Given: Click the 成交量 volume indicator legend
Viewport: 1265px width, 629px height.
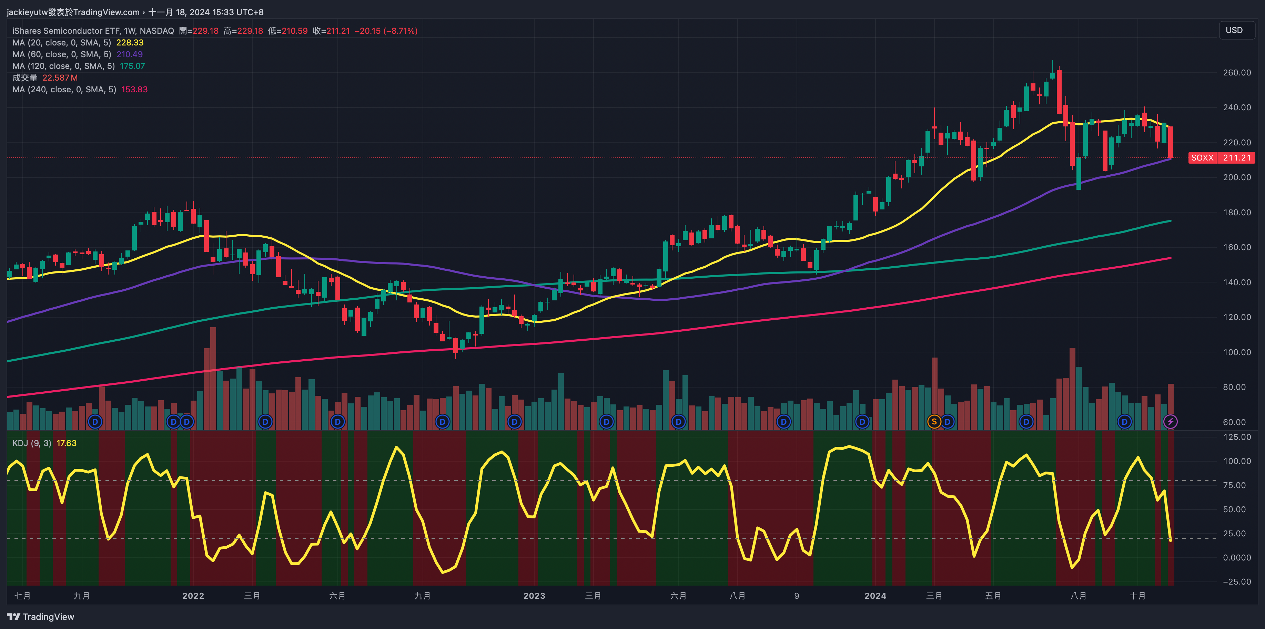Looking at the screenshot, I should pos(24,78).
